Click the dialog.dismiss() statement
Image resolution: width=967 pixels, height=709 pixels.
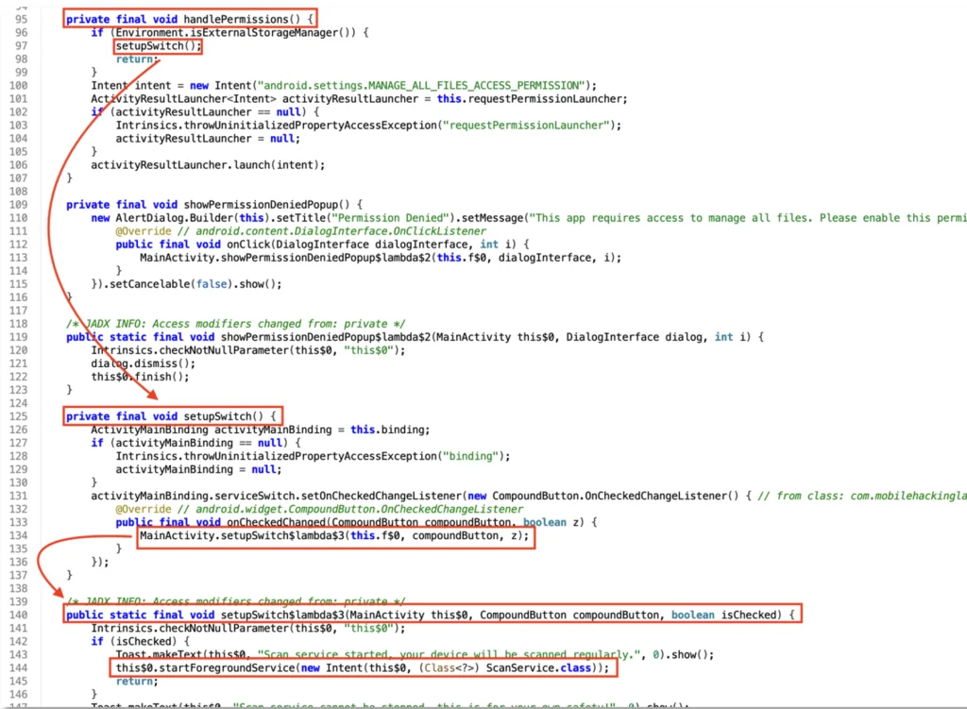(x=129, y=363)
